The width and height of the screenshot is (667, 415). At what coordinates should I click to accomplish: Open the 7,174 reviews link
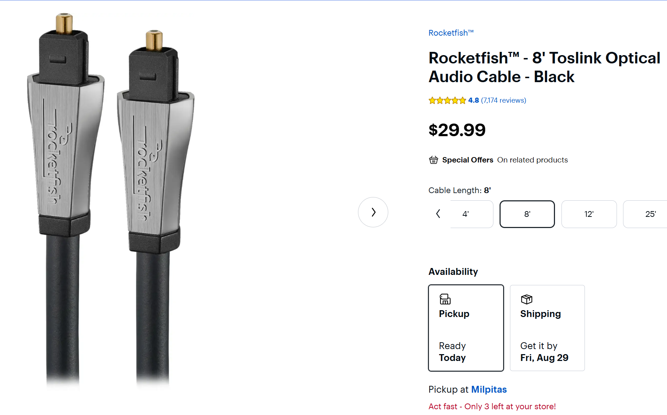click(503, 101)
